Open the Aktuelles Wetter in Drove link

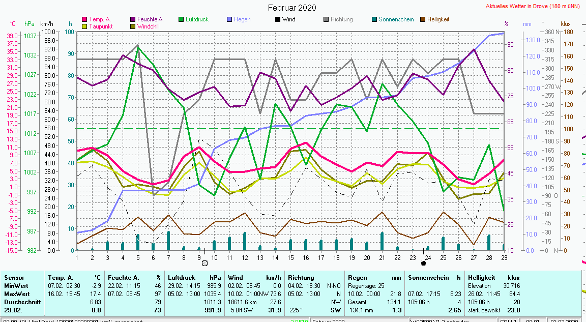tap(533, 7)
